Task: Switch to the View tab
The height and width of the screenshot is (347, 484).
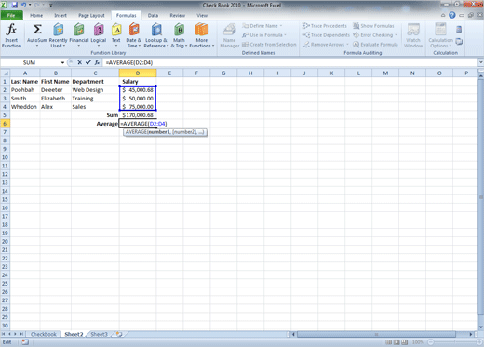Action: click(202, 15)
